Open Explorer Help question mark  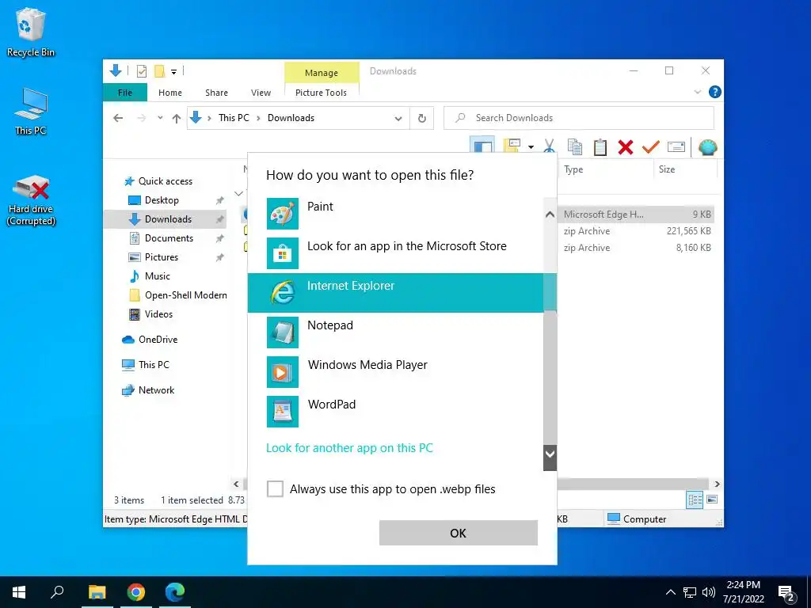pyautogui.click(x=715, y=92)
